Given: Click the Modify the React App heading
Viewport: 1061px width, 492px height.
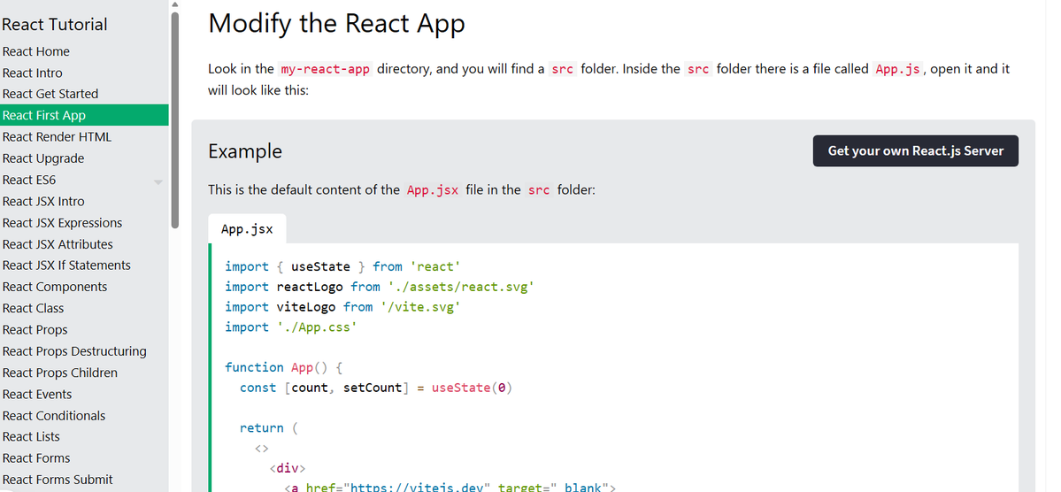Looking at the screenshot, I should (x=336, y=24).
